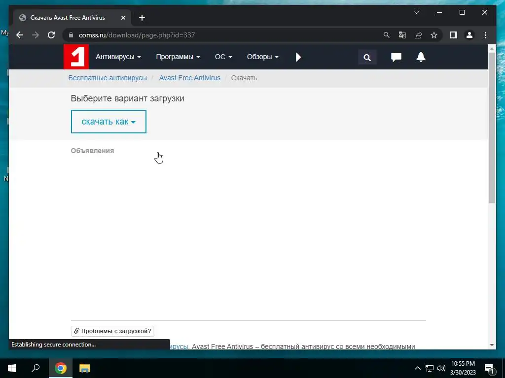Click the red comss.ru site logo
Viewport: 505px width, 378px height.
76,57
